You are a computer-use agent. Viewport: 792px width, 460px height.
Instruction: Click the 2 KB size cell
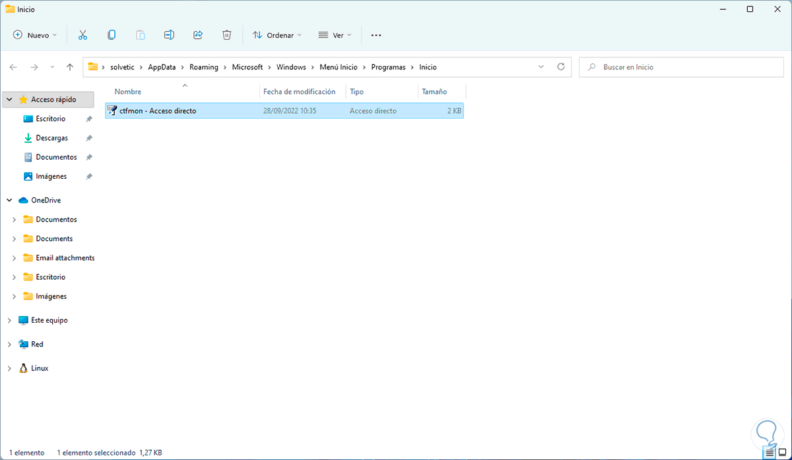point(454,111)
